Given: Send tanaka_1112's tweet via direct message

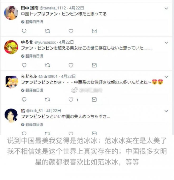Looking at the screenshot, I should [x=94, y=31].
